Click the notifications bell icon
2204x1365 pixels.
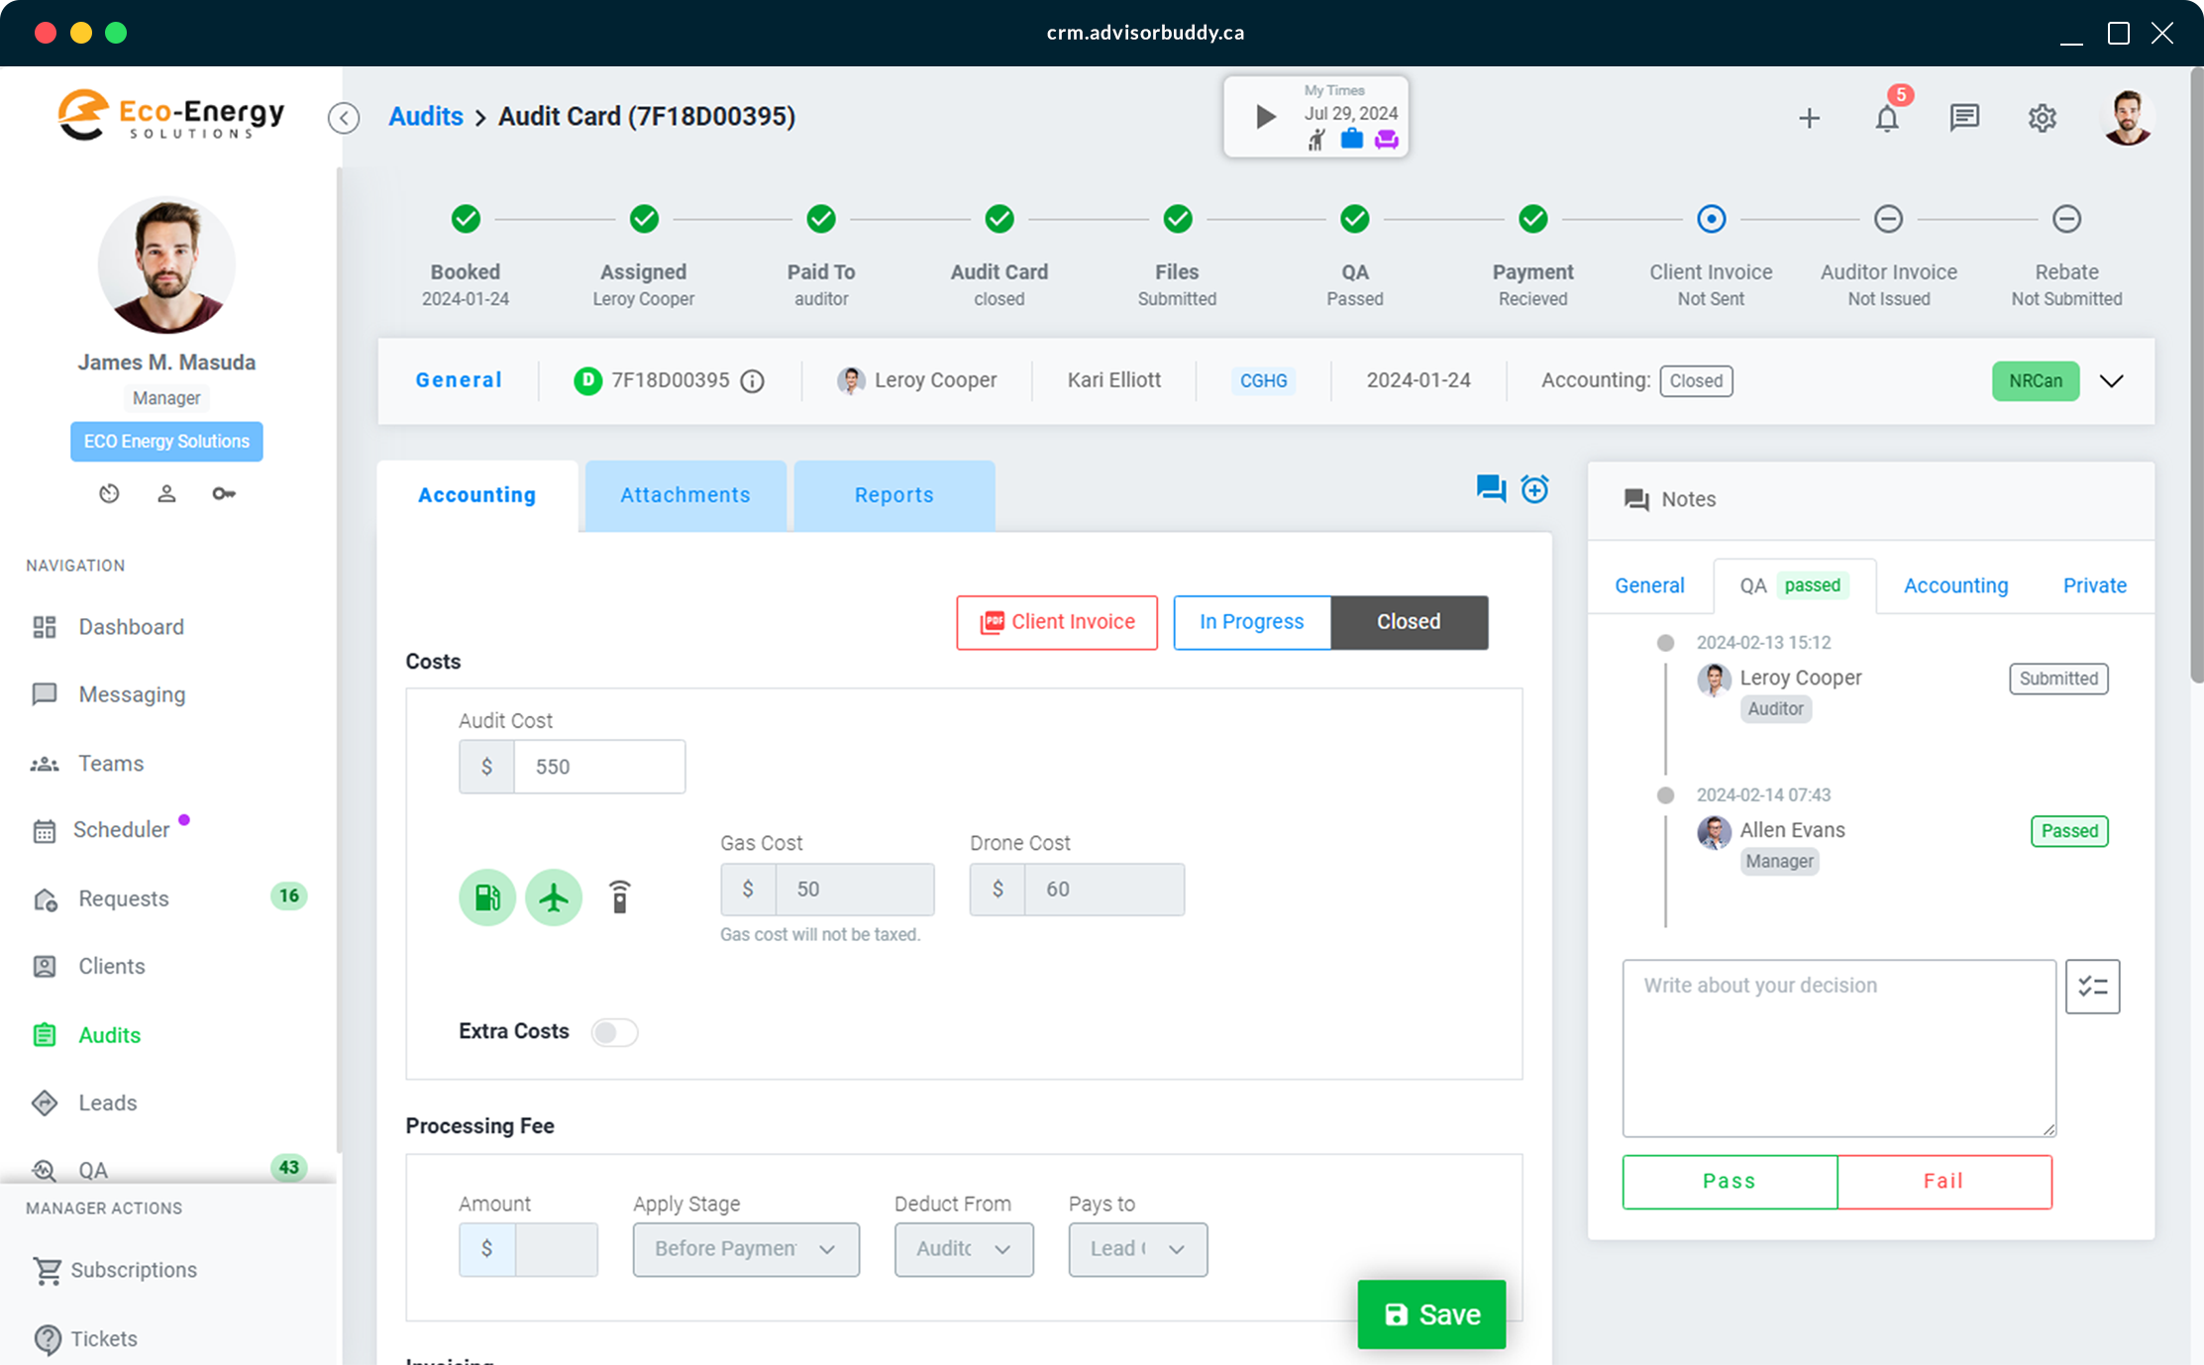pyautogui.click(x=1887, y=118)
